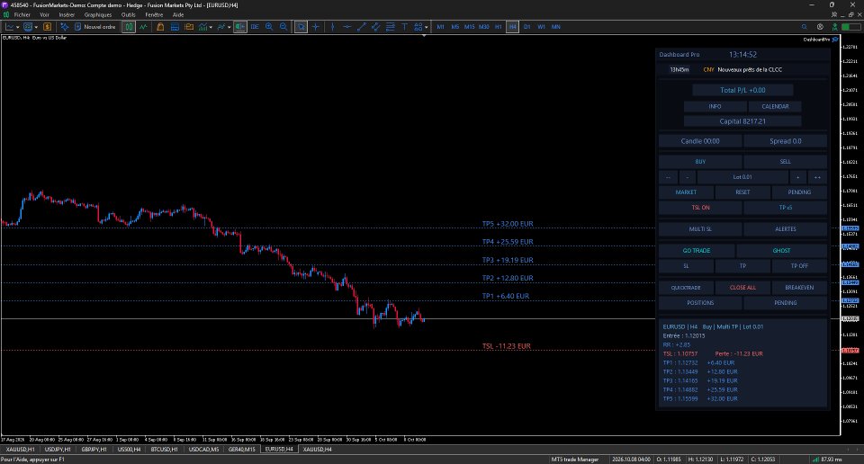Click the DashboardPro expert icon on the chart
Viewport: 864px width, 464px height.
835,40
